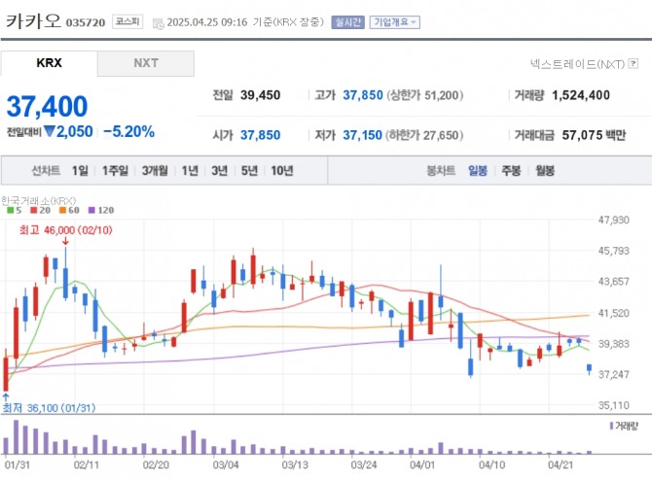Click the 03/04 date axis label
652x480 pixels.
click(226, 464)
